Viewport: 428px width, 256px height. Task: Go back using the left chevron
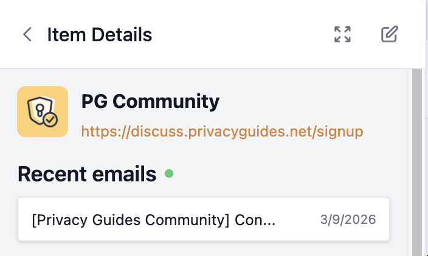point(27,35)
